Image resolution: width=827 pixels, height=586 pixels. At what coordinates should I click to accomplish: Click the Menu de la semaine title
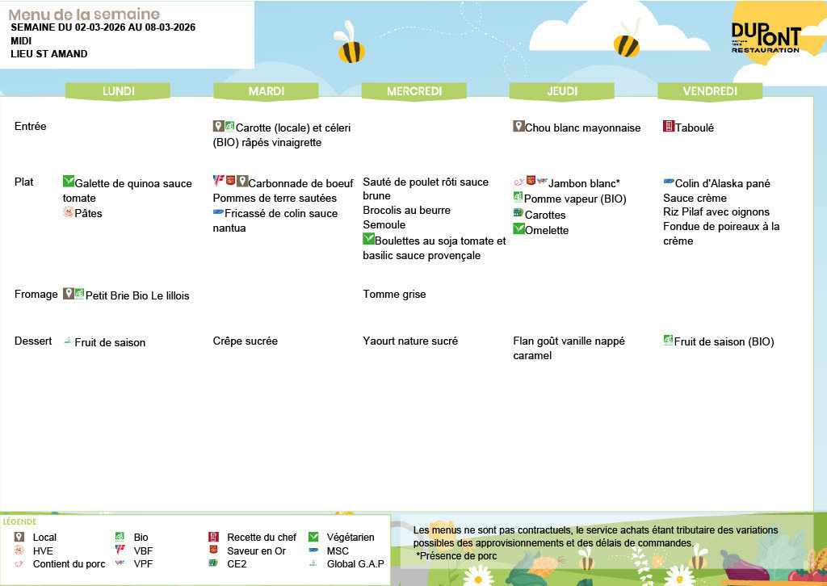[84, 15]
